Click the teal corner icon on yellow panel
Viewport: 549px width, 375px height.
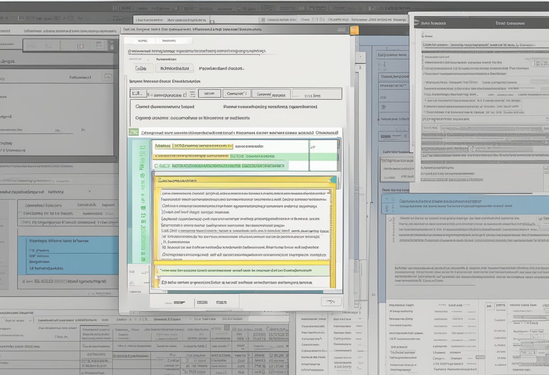coord(333,180)
